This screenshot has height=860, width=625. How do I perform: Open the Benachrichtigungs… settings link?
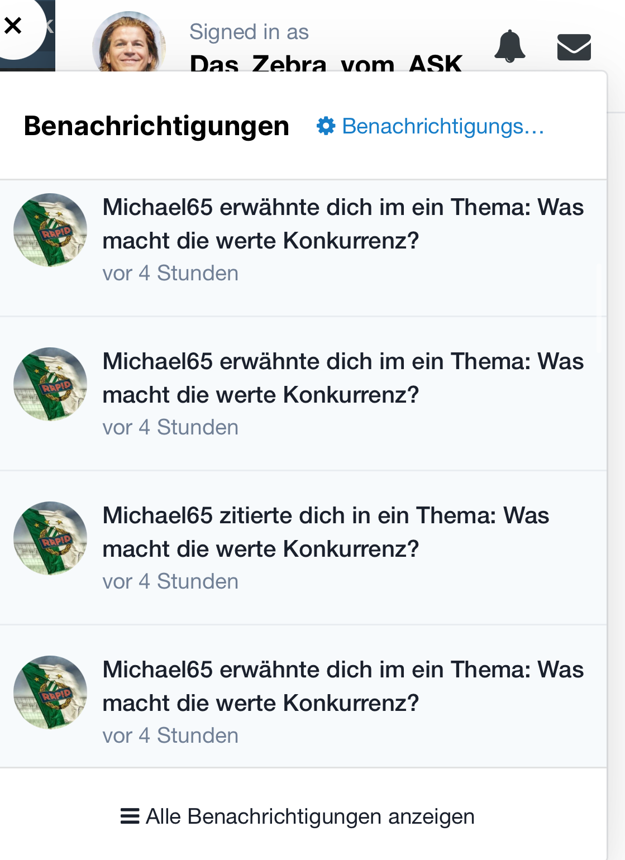click(x=442, y=126)
